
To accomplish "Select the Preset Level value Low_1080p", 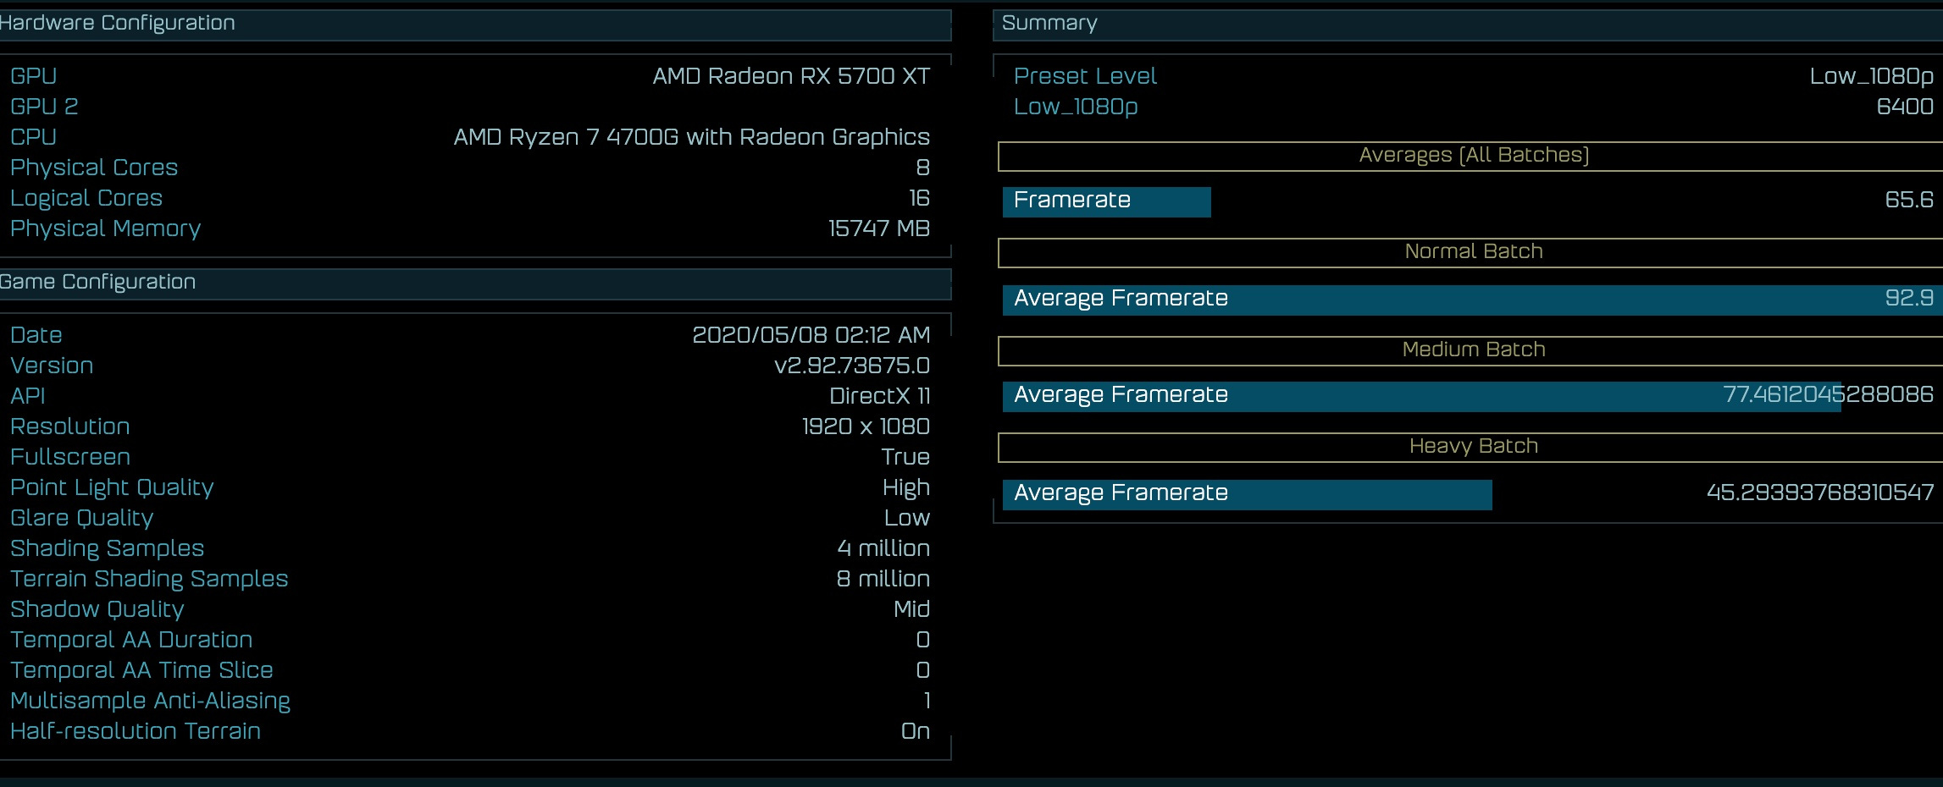I will tap(1871, 77).
